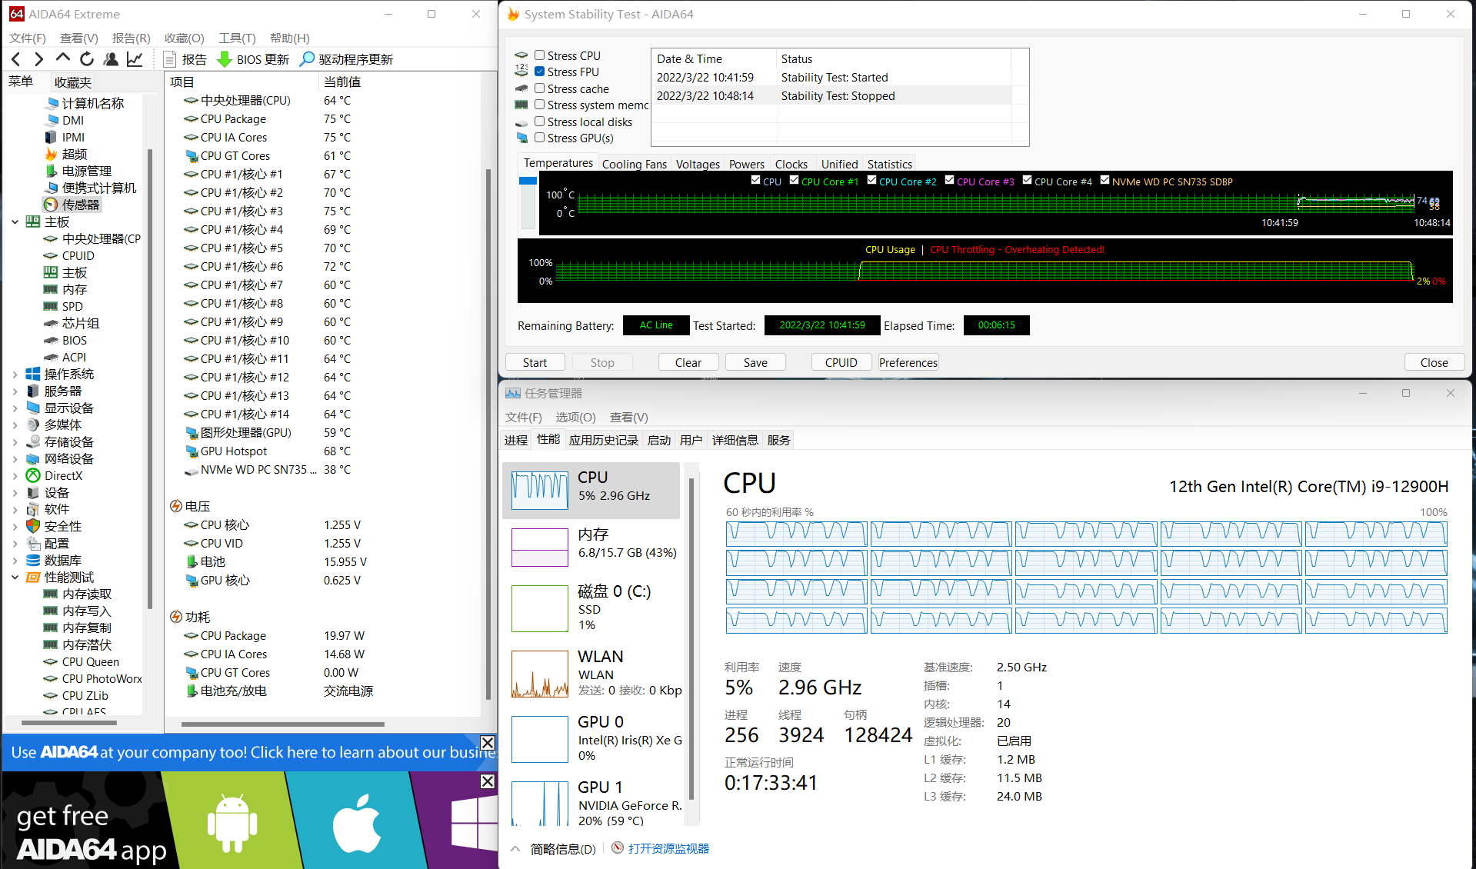Image resolution: width=1476 pixels, height=869 pixels.
Task: Select the 传感器 sensor tree item
Action: click(72, 205)
